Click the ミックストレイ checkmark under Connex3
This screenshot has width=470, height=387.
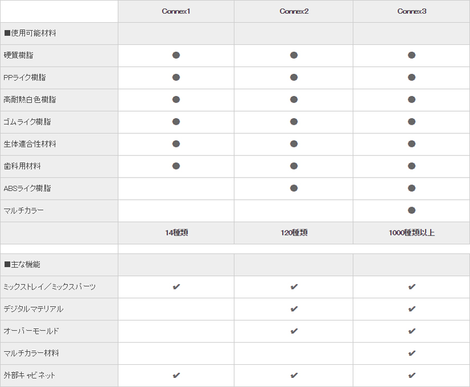[412, 287]
